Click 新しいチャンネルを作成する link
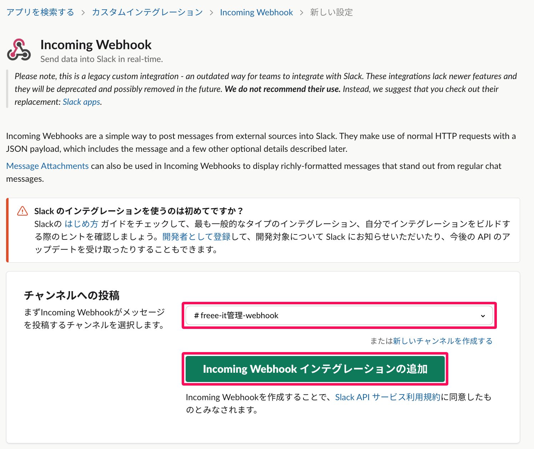 pyautogui.click(x=443, y=341)
